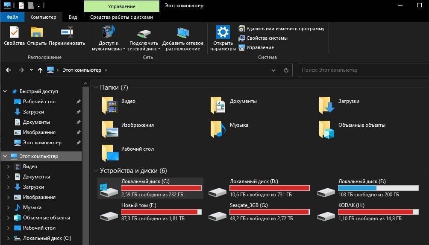
Task: Unpin Рабочий стол from Quick access
Action: tap(78, 102)
